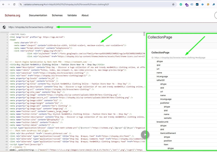Viewport: 217px width, 152px height.
Task: Click the blue round extension icon
Action: click(203, 5)
